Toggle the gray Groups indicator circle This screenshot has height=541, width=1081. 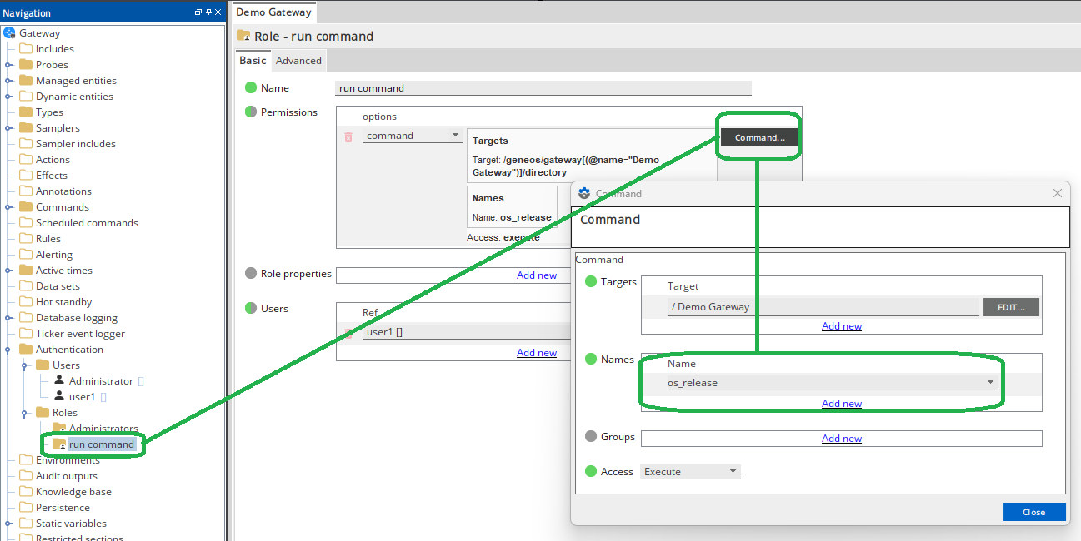pyautogui.click(x=591, y=437)
